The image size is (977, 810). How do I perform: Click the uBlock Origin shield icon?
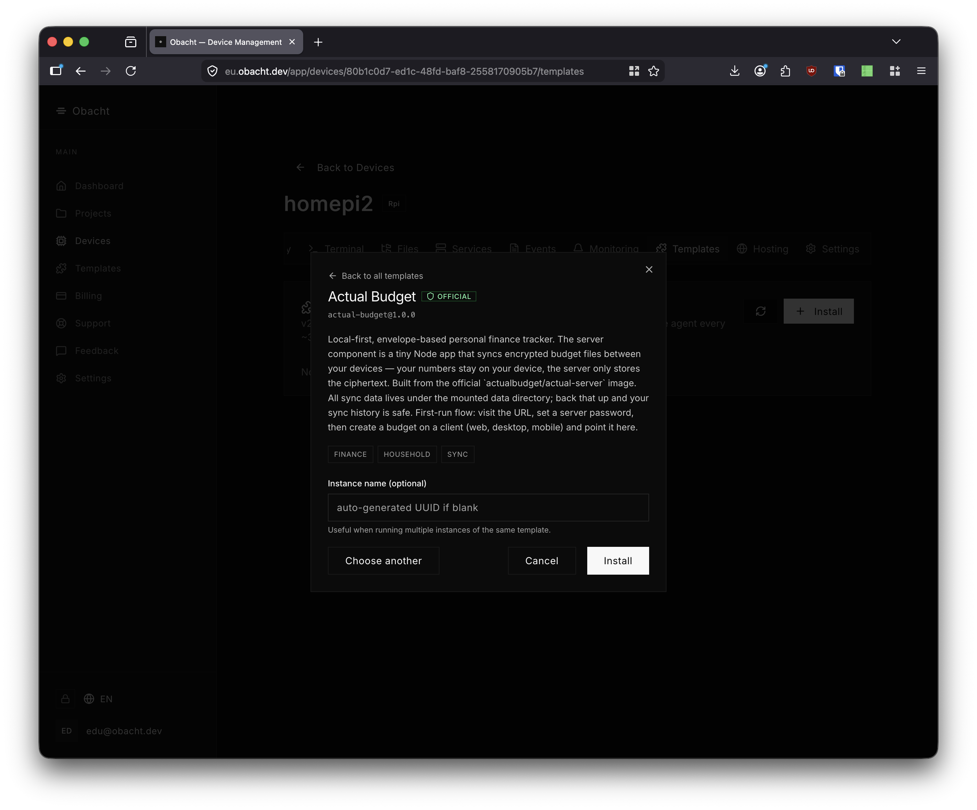point(812,71)
